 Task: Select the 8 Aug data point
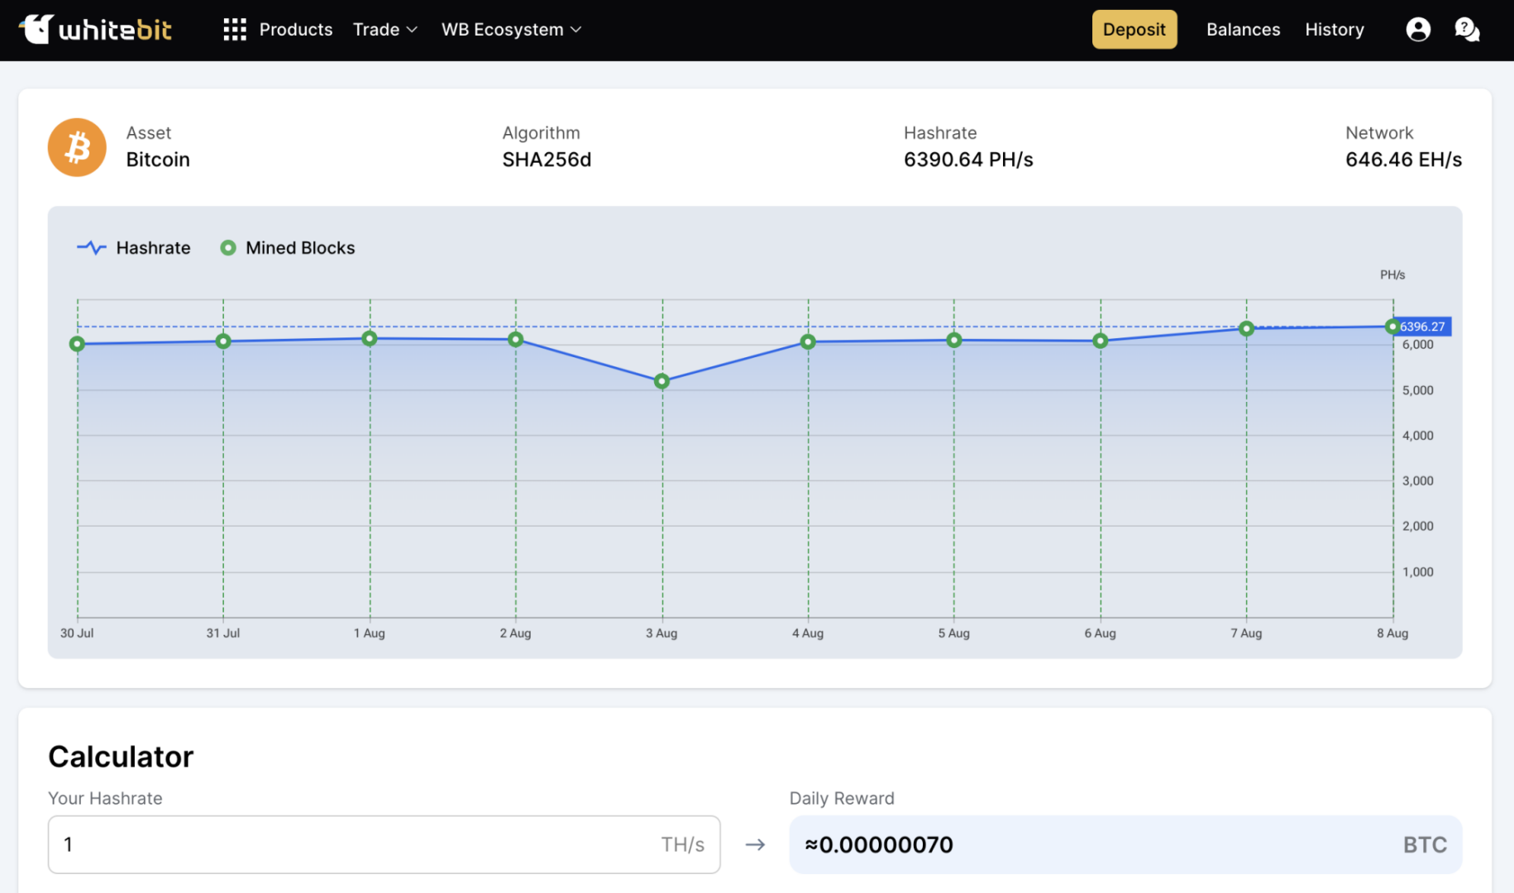(x=1392, y=327)
